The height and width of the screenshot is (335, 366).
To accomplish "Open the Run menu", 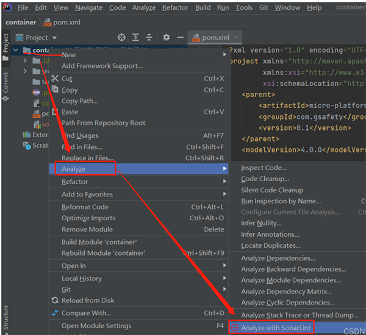I will point(223,8).
